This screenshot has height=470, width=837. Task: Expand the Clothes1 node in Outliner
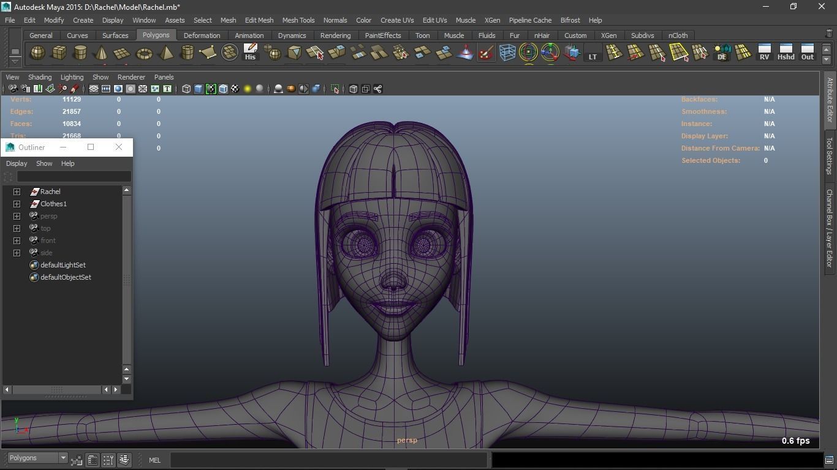coord(17,204)
